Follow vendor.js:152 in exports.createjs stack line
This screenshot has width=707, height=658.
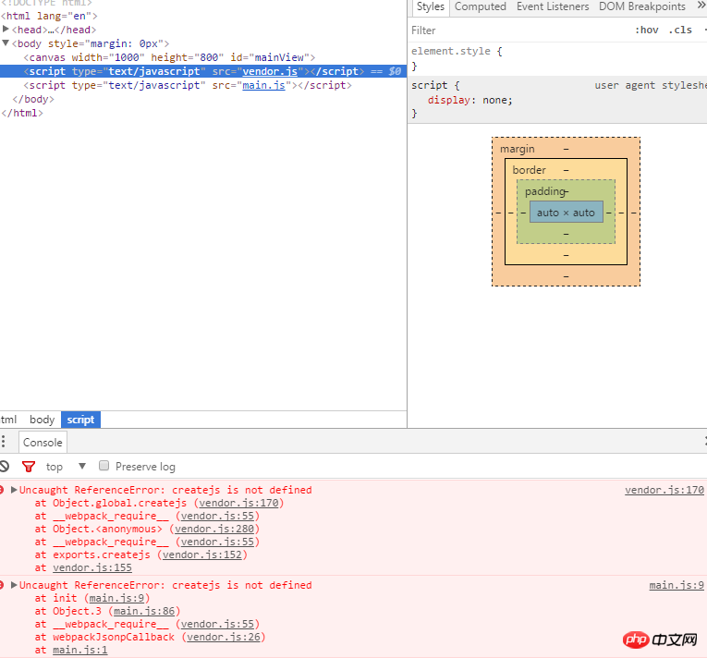click(202, 554)
